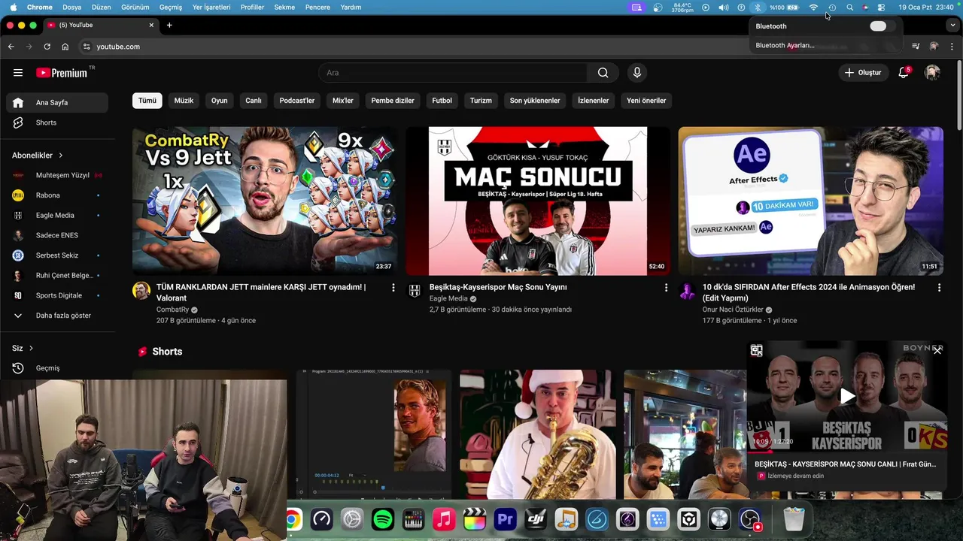
Task: Open options menu for CombatRy Jett video
Action: (x=393, y=288)
